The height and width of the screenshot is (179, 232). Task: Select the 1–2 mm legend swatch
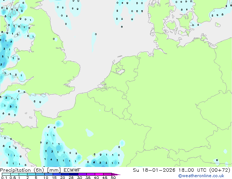coord(23,174)
